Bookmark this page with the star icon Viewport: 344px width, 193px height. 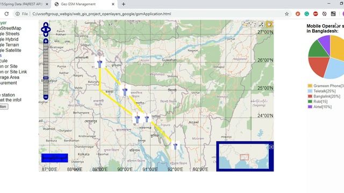tap(286, 14)
